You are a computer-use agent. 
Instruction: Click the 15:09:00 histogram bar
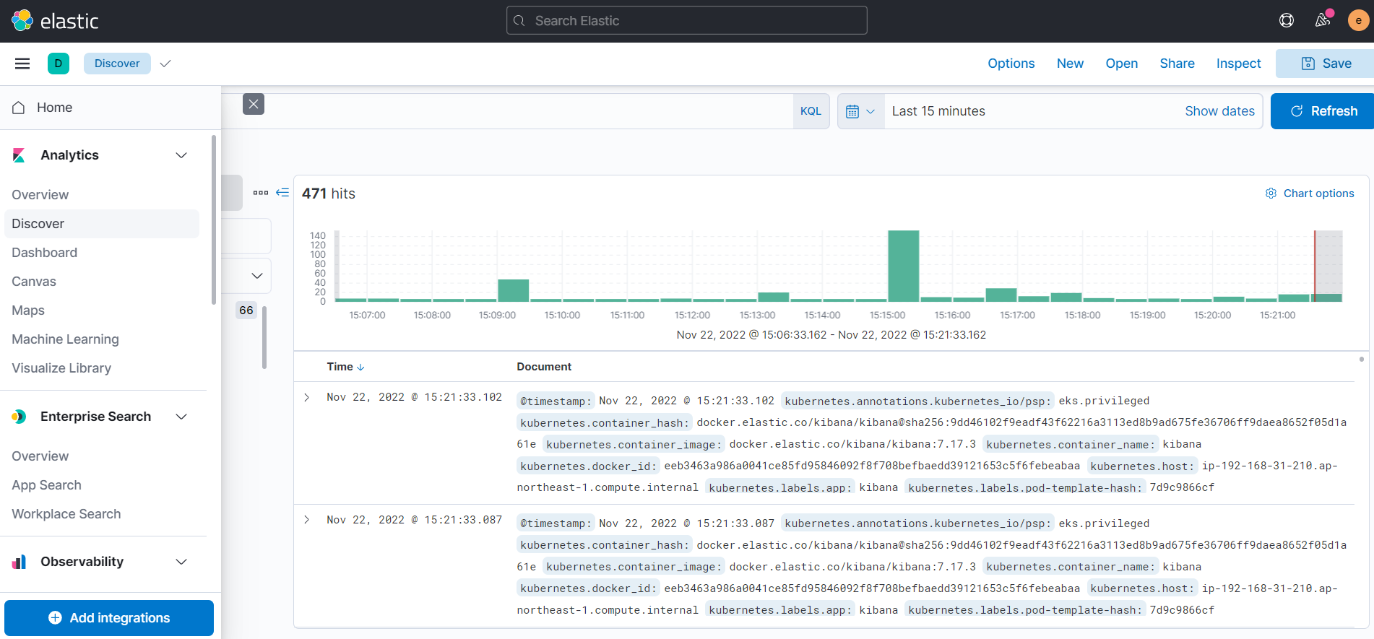click(x=514, y=290)
